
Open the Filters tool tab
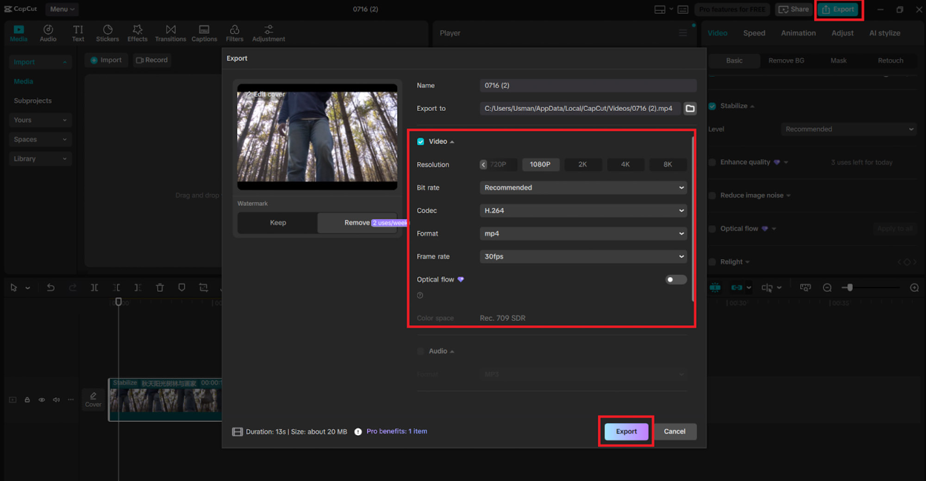[x=235, y=33]
